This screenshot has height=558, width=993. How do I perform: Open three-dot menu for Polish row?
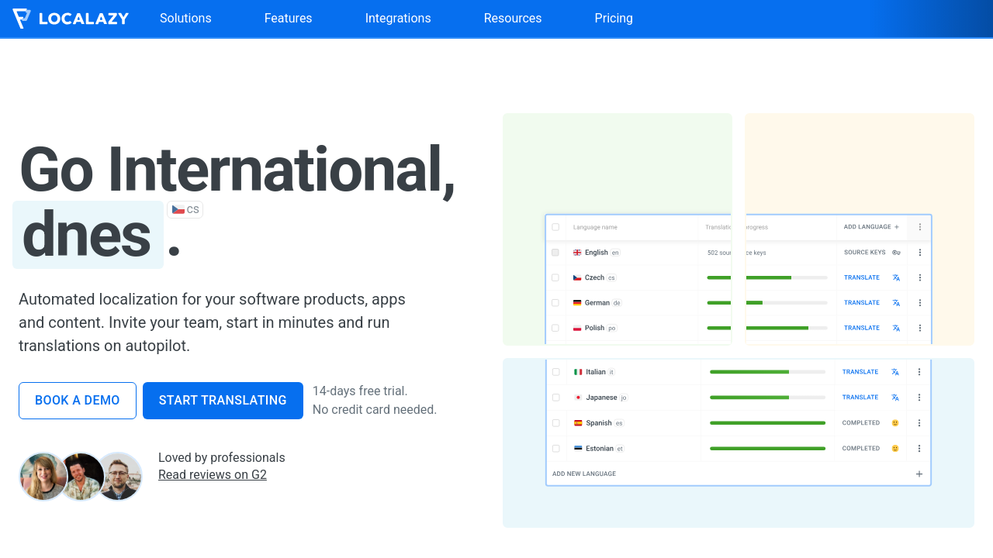[x=920, y=328]
